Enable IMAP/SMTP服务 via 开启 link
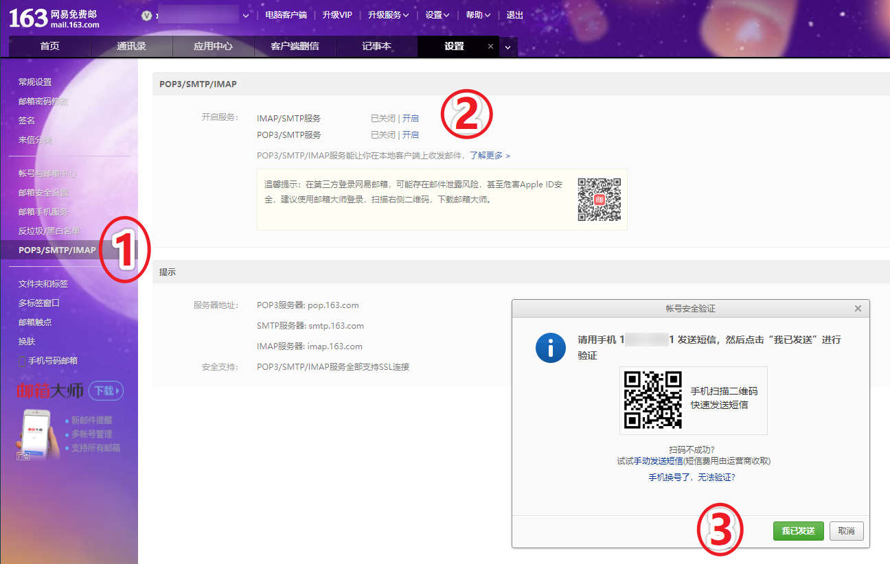Image resolution: width=890 pixels, height=564 pixels. click(411, 118)
